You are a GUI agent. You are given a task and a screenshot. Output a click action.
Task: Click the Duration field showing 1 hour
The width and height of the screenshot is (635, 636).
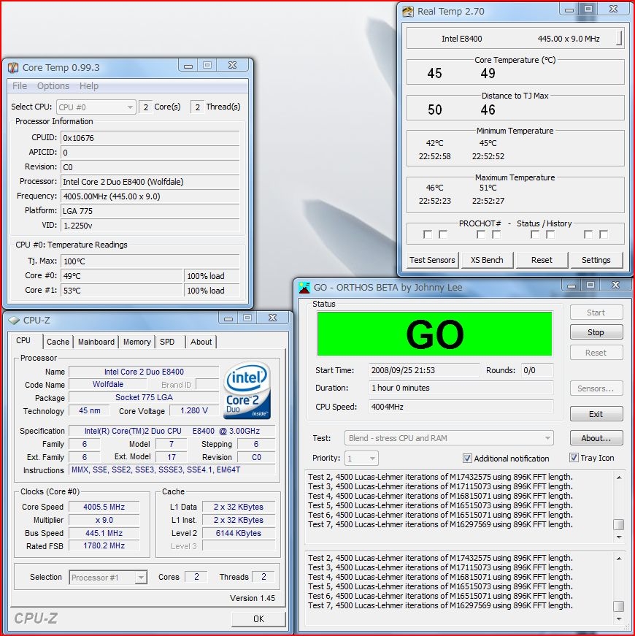(x=461, y=388)
